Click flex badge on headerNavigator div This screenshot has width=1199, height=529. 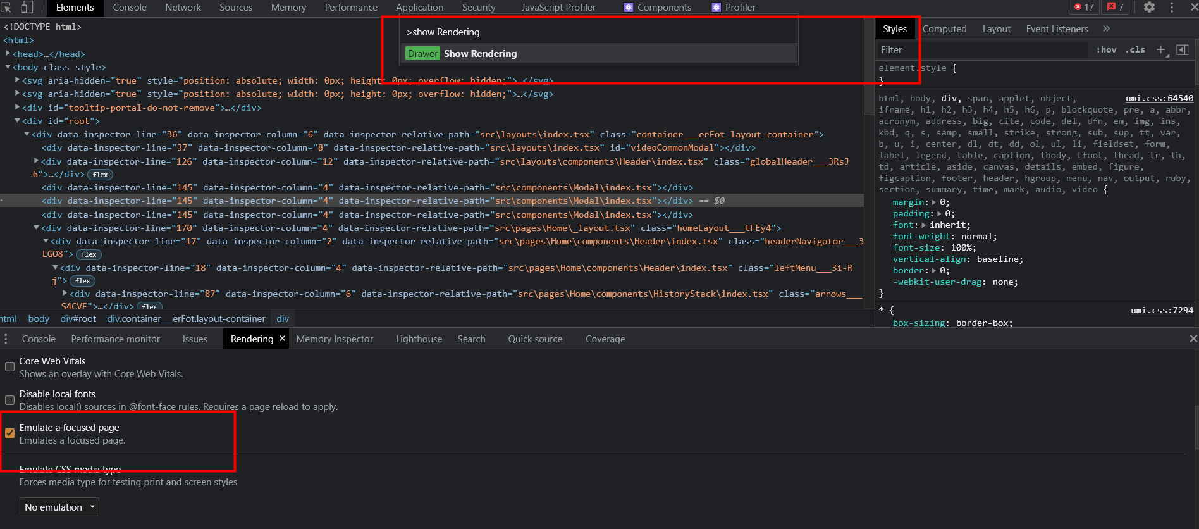click(89, 254)
